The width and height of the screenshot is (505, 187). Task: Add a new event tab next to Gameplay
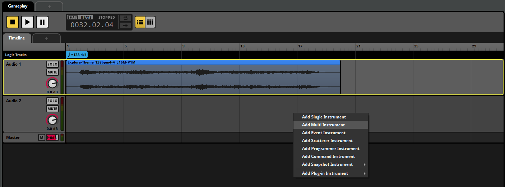coord(49,6)
